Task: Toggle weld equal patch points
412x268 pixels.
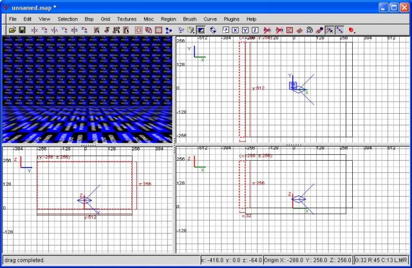Action: point(330,30)
